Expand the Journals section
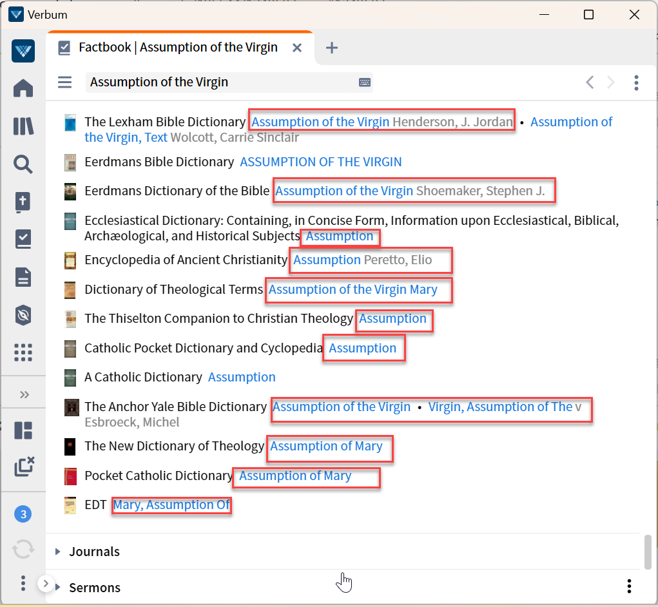Screen dimensions: 658x607 [57, 551]
